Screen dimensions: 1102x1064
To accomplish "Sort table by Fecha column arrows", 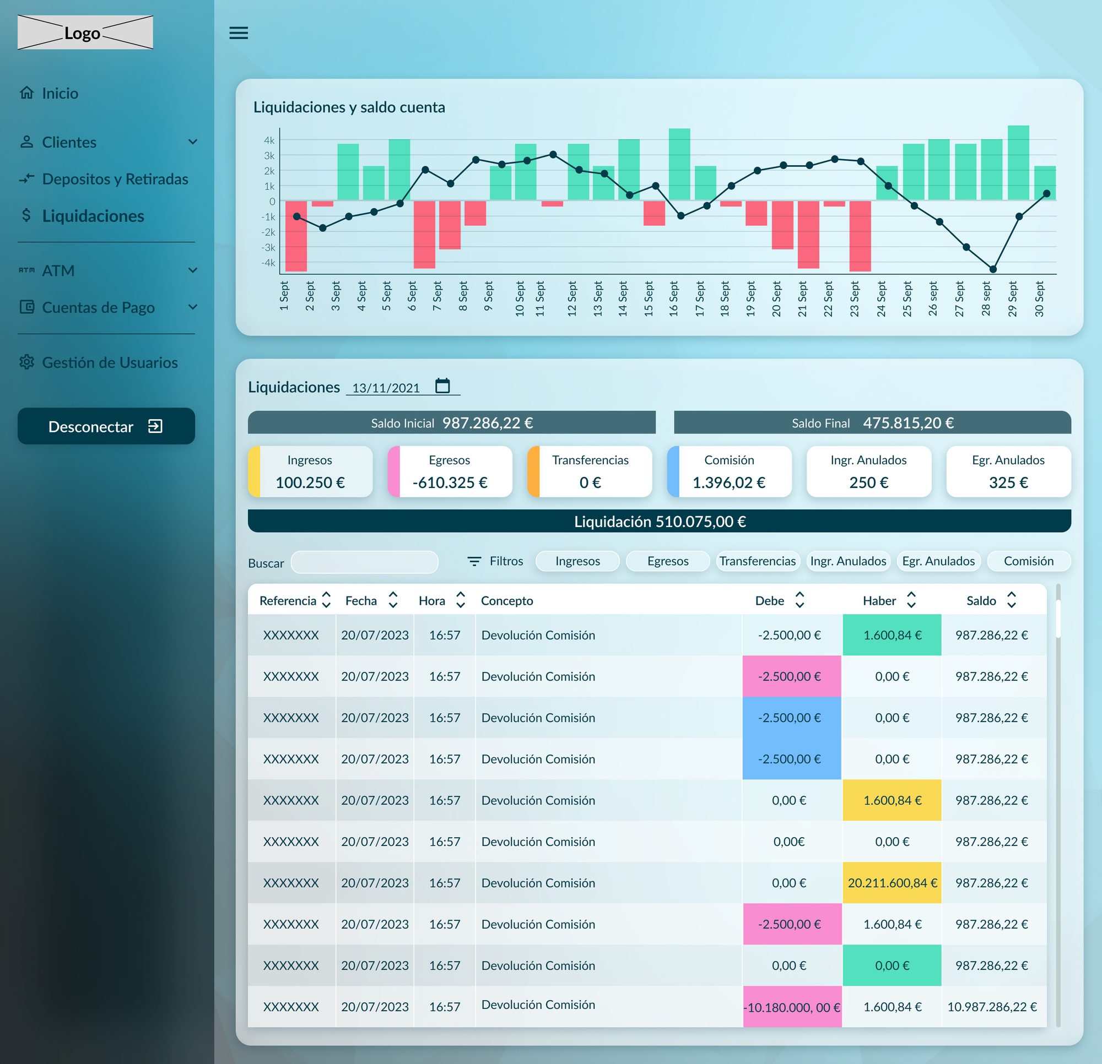I will click(393, 600).
